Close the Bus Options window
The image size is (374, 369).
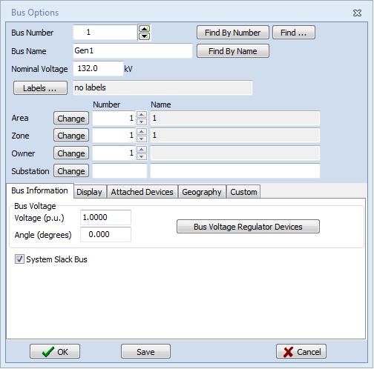357,13
